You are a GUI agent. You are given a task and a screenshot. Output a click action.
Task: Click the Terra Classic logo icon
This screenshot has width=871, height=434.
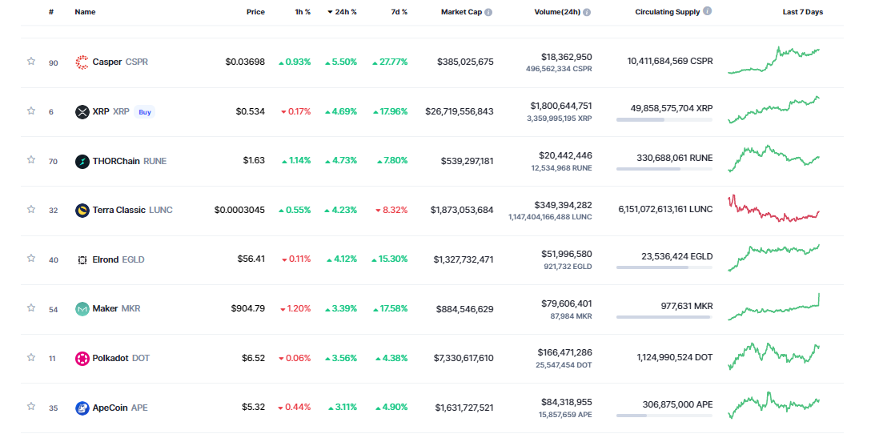82,211
